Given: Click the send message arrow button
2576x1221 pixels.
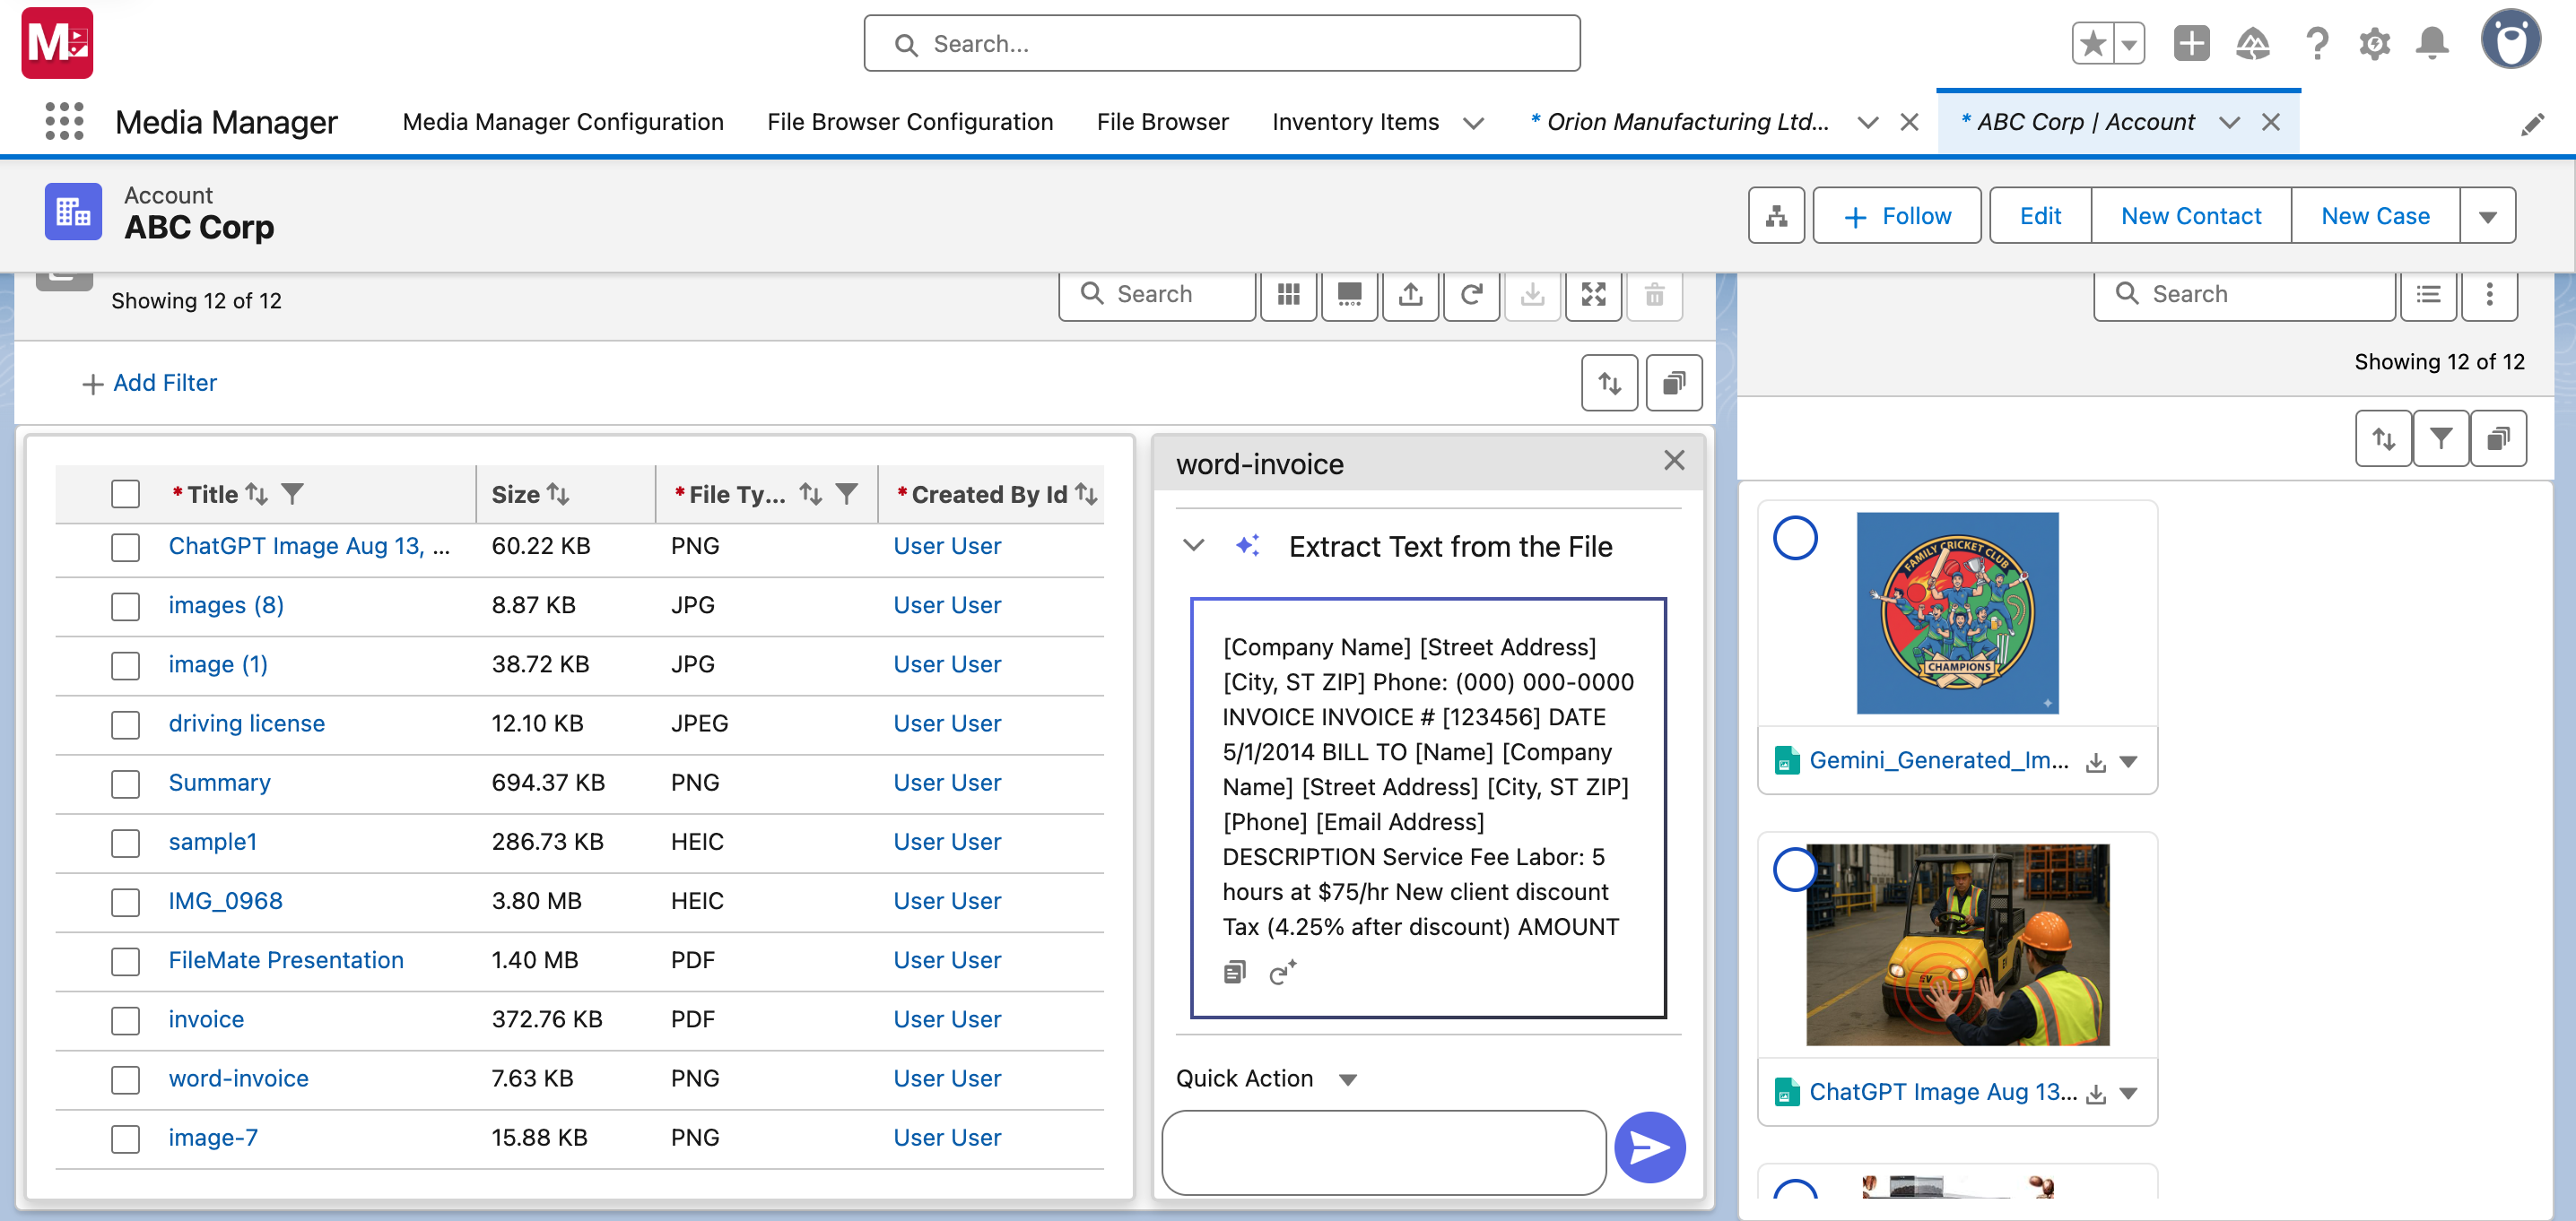Looking at the screenshot, I should [x=1649, y=1147].
